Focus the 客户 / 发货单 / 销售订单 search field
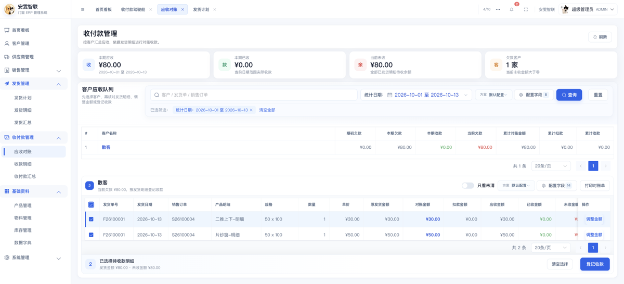The width and height of the screenshot is (624, 284). pyautogui.click(x=254, y=95)
